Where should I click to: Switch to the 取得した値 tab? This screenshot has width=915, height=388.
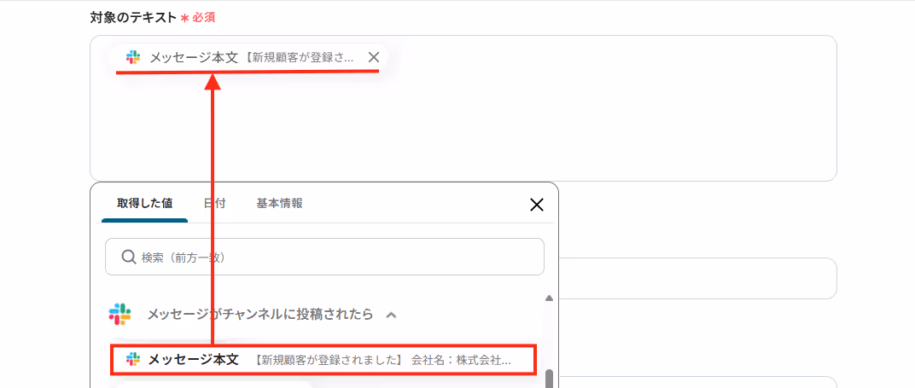click(145, 203)
